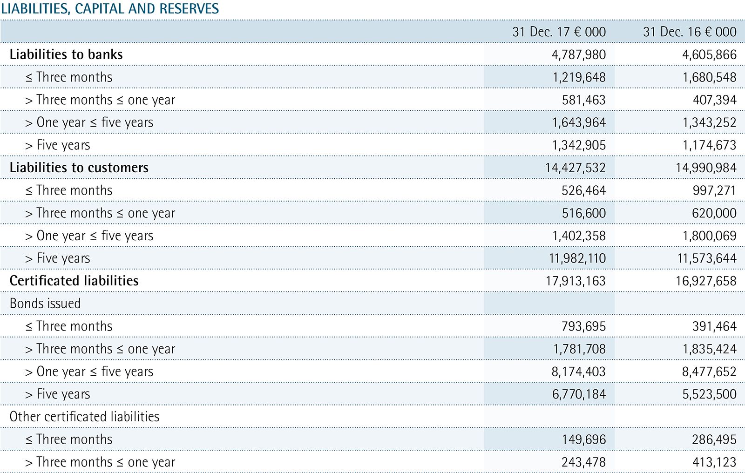This screenshot has width=745, height=473.
Task: Click the value 4,787,980
Action: 579,54
